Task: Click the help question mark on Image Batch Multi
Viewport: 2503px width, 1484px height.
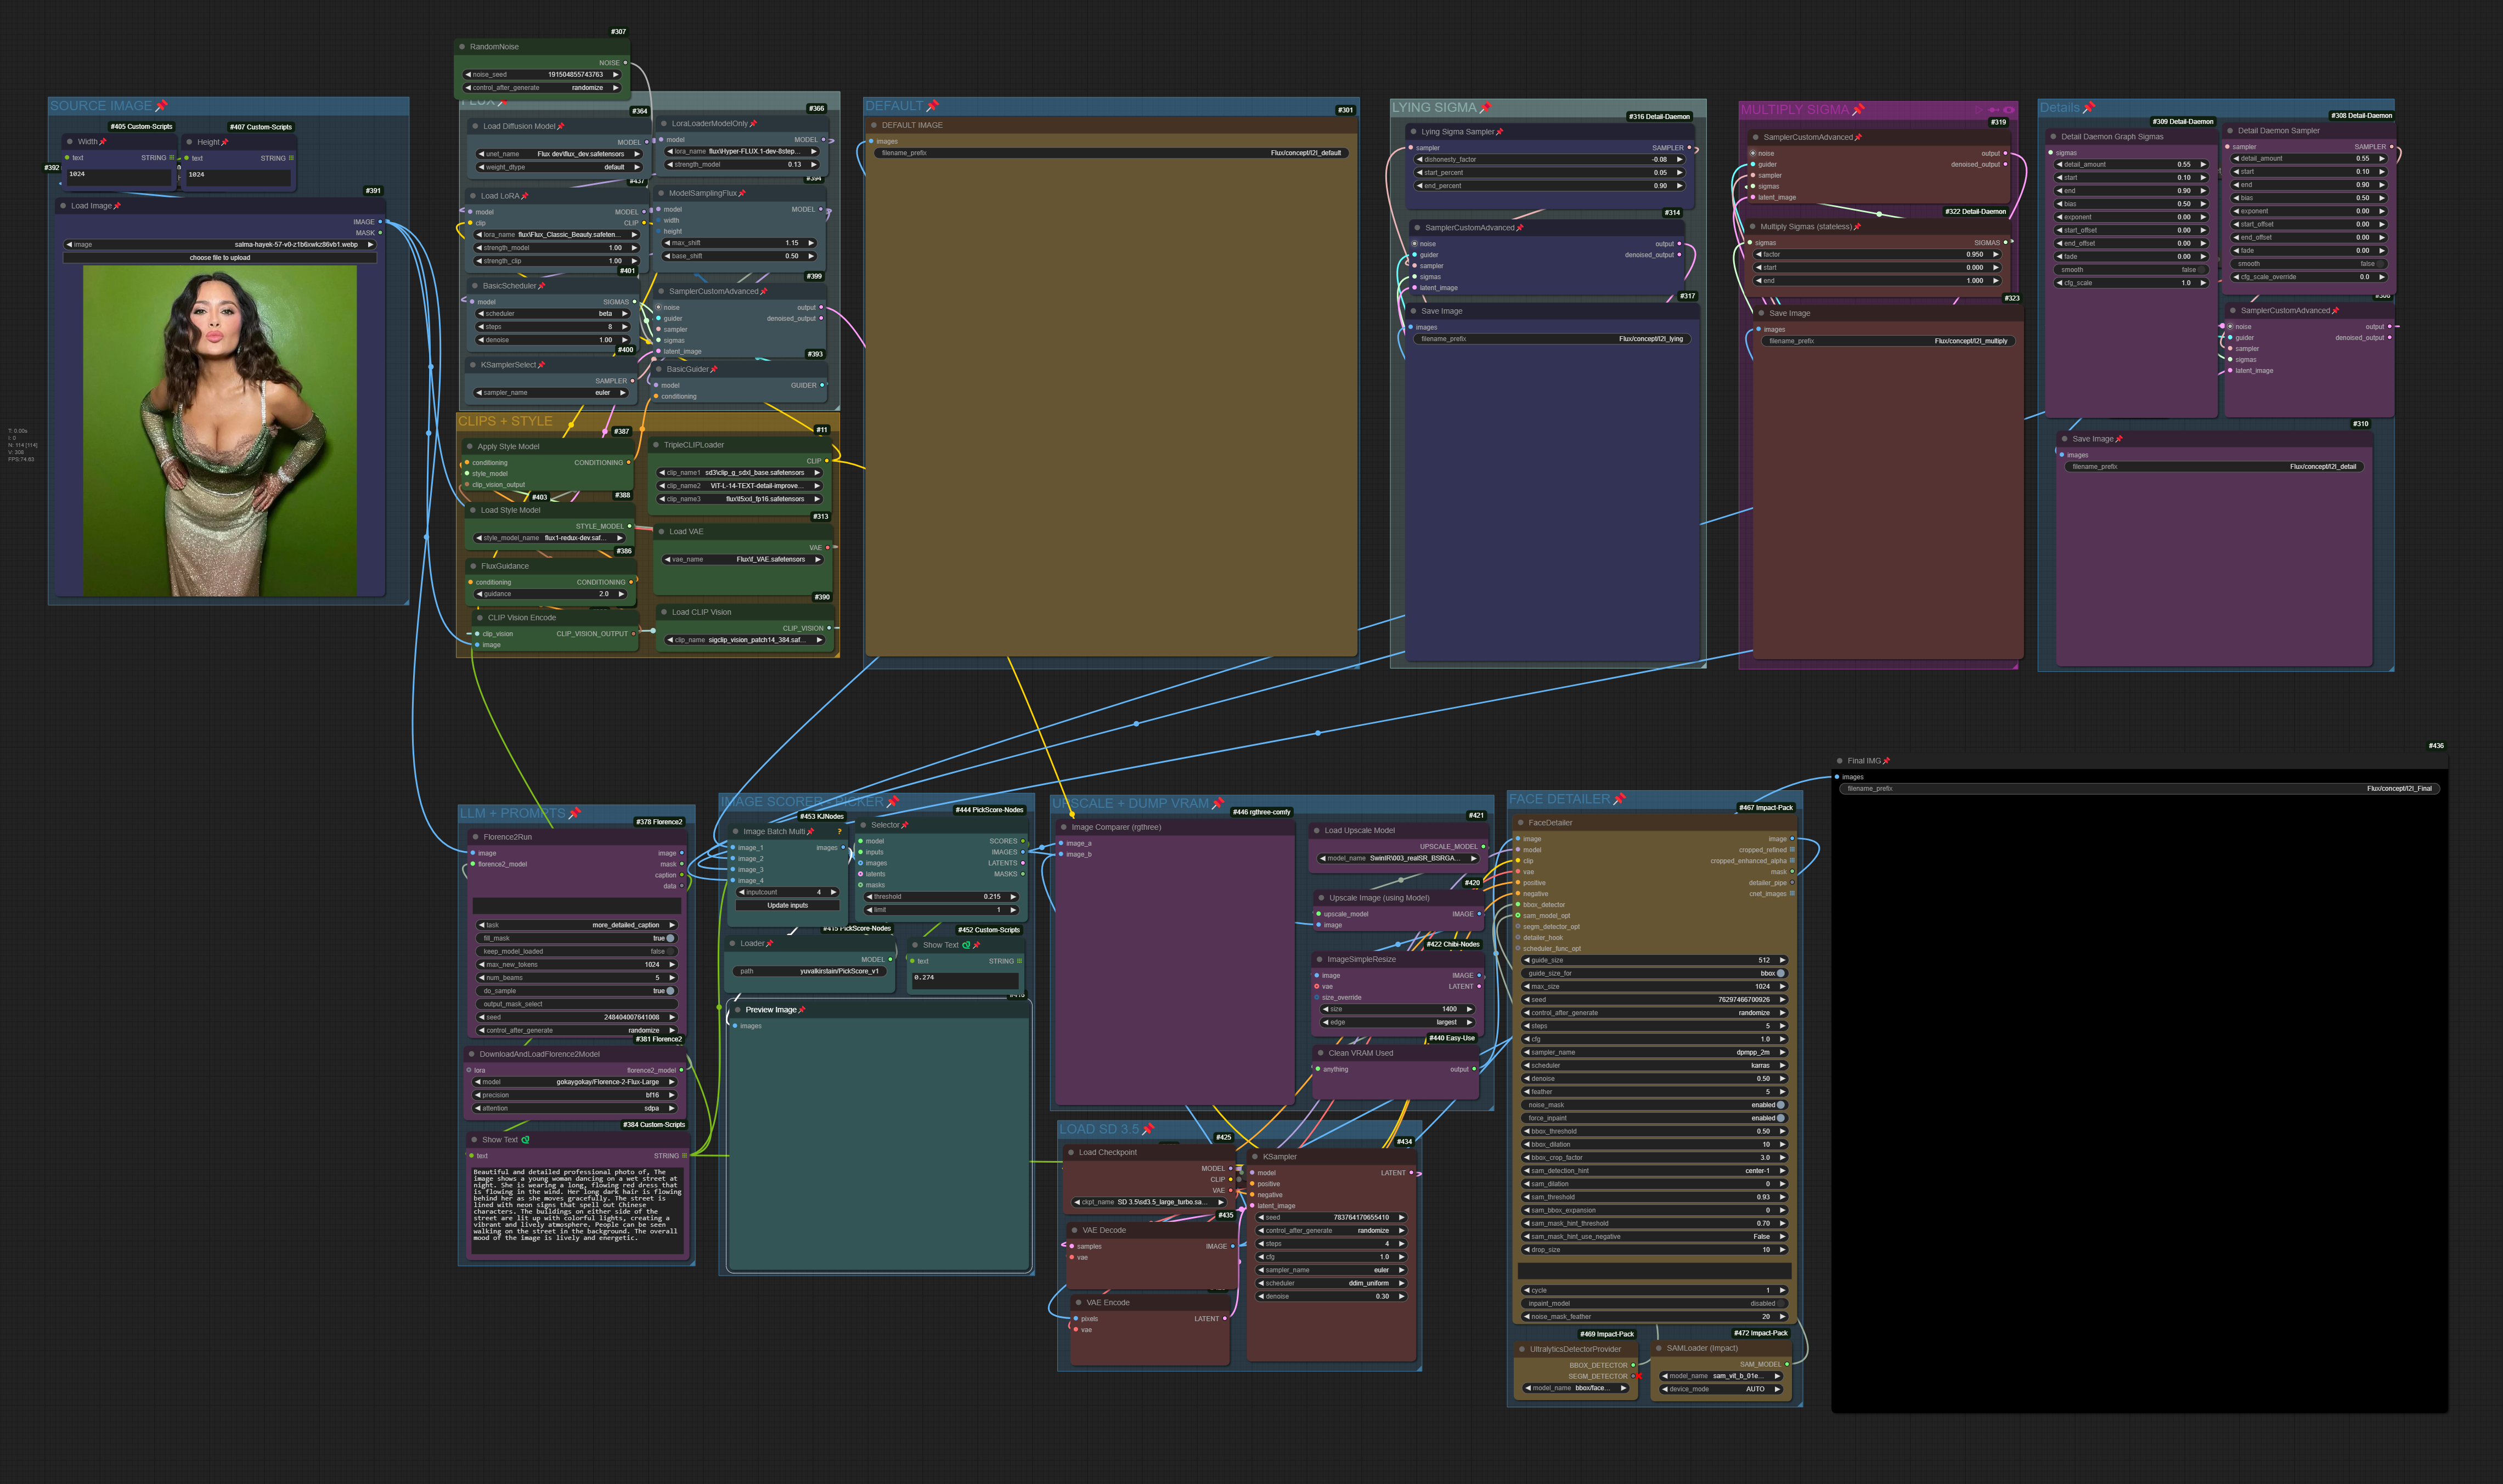Action: [839, 831]
